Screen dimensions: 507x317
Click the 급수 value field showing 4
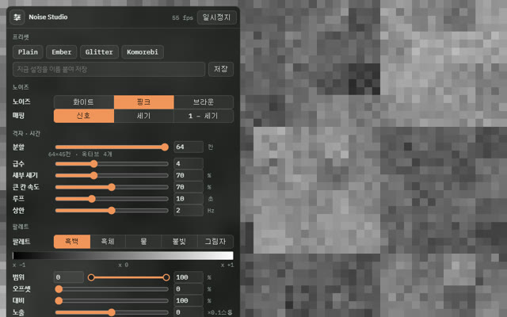189,164
